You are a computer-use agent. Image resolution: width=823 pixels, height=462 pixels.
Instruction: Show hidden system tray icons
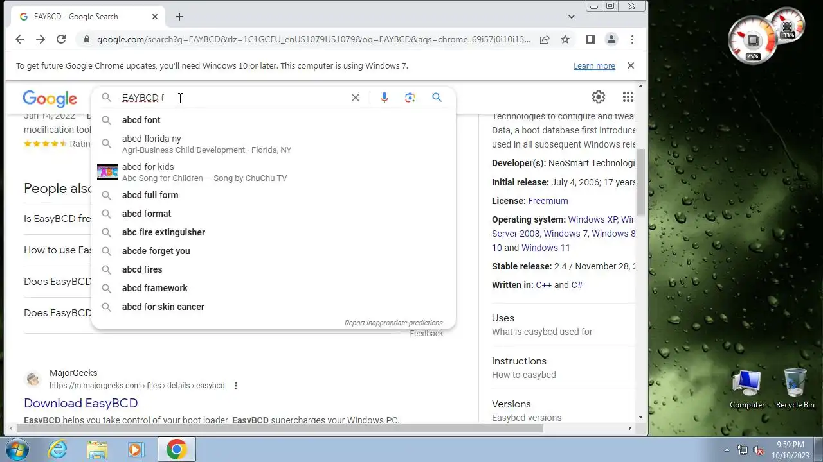click(727, 450)
